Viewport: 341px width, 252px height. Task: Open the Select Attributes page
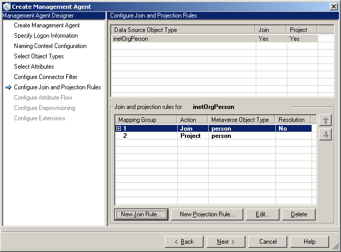(34, 67)
